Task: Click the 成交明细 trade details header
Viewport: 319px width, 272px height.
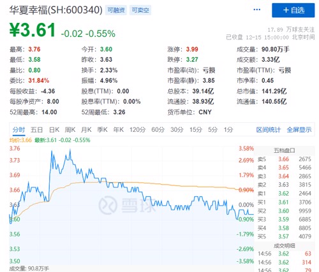Action: click(x=284, y=246)
